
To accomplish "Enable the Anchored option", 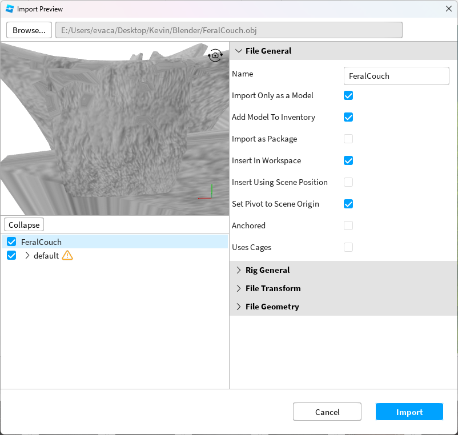I will tap(348, 225).
